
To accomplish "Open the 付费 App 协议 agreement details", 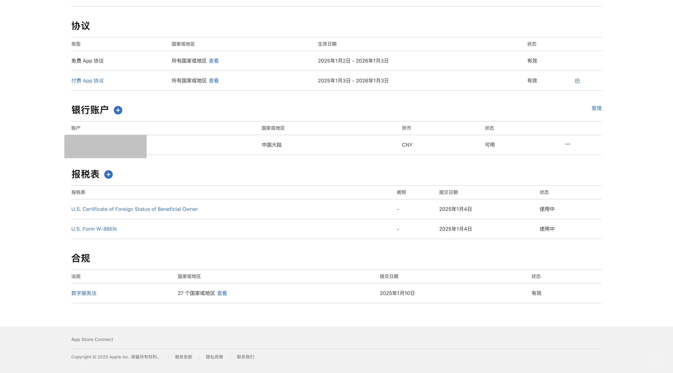I will pyautogui.click(x=87, y=80).
